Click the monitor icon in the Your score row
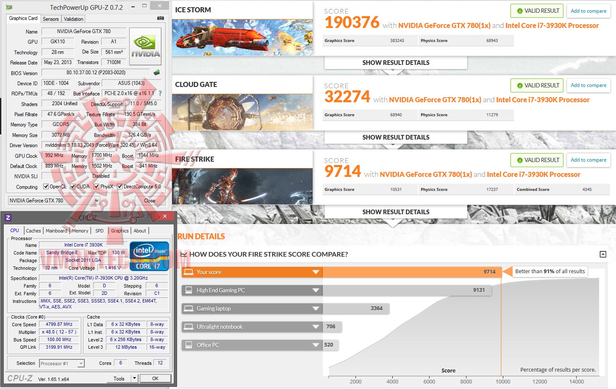This screenshot has width=616, height=389. point(189,272)
